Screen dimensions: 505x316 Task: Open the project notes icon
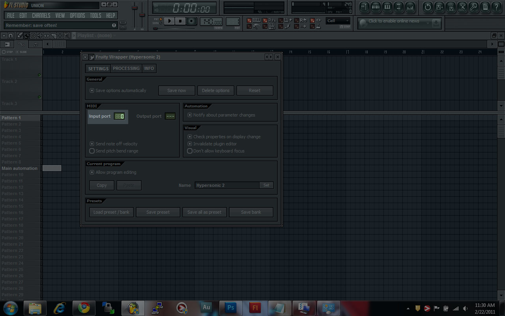click(x=486, y=7)
